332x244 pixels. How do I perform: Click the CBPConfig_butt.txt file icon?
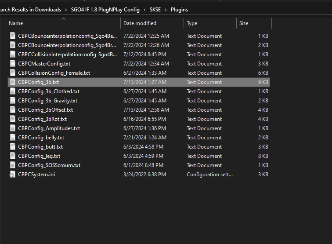13,147
